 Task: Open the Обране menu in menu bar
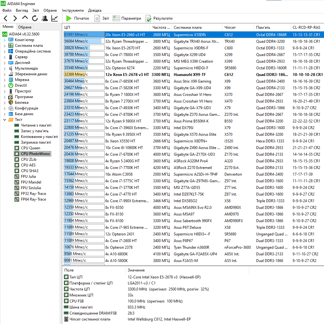50,10
